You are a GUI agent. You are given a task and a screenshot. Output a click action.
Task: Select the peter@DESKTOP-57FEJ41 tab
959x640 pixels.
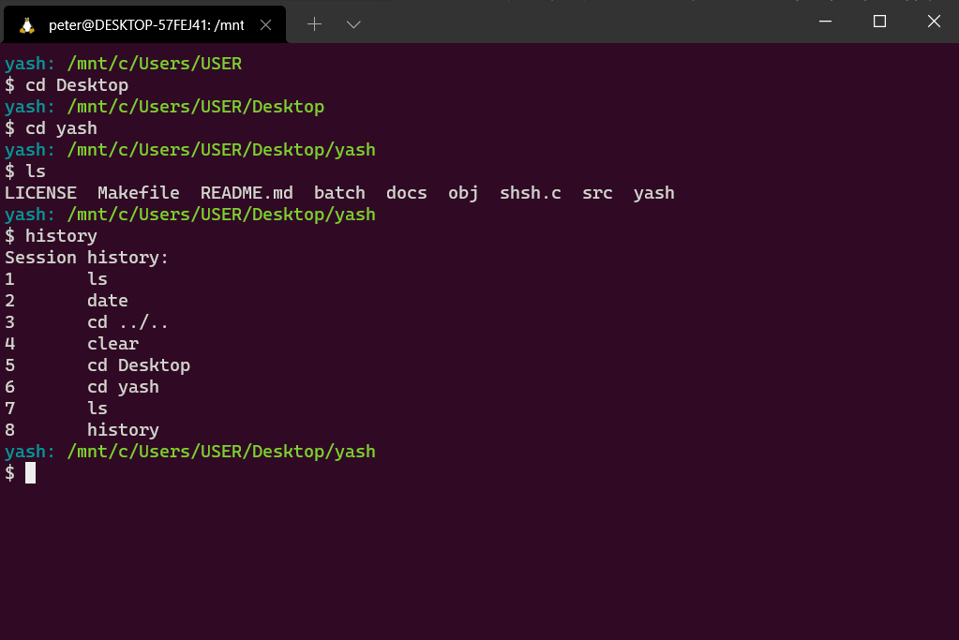[145, 24]
